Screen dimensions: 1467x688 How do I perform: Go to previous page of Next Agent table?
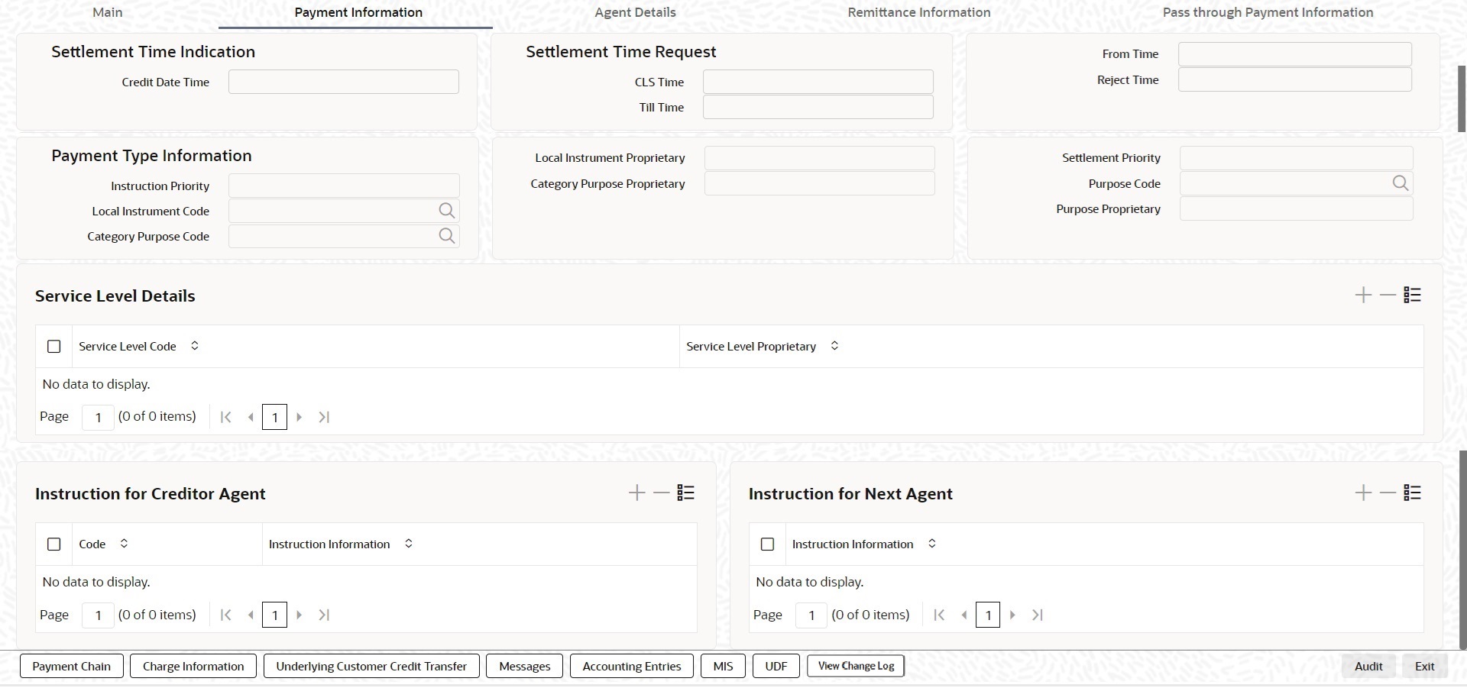(x=963, y=615)
